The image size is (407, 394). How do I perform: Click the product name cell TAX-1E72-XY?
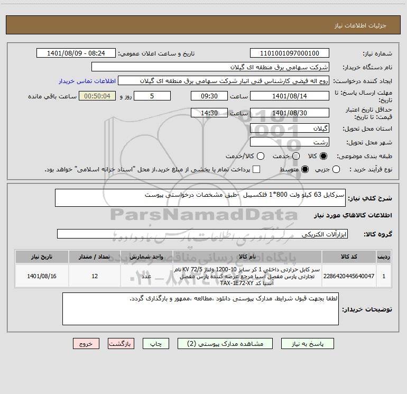[x=247, y=276]
